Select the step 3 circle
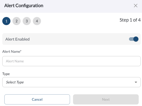The height and width of the screenshot is (106, 142). (x=27, y=21)
